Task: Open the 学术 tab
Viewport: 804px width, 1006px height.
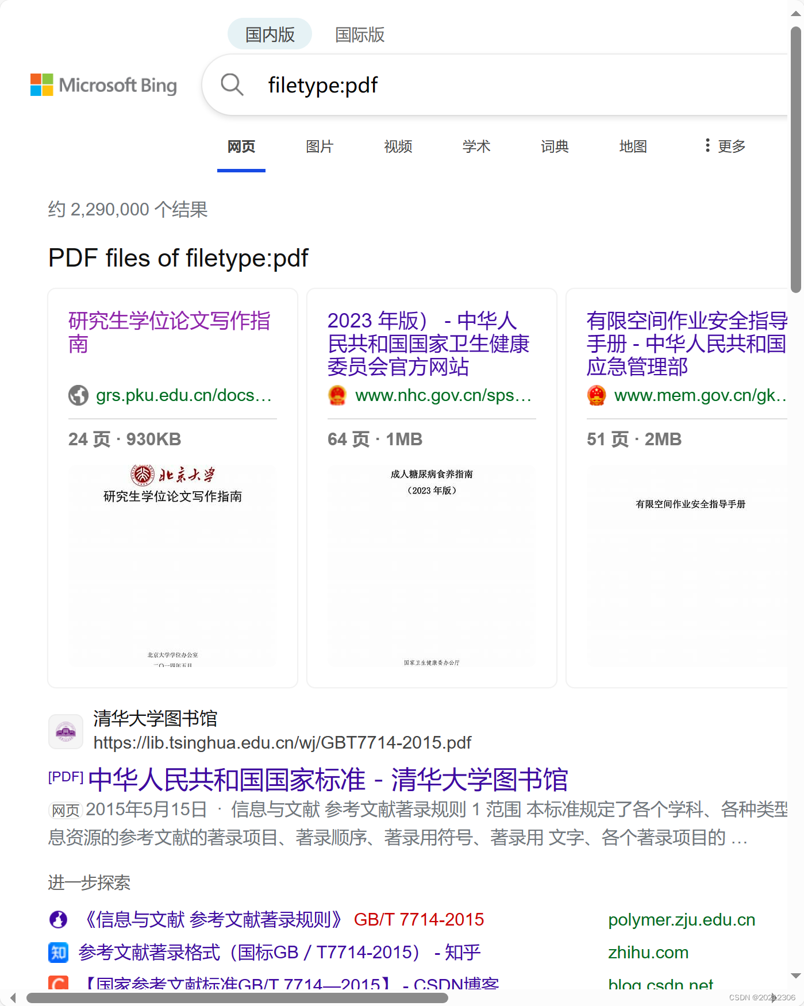Action: [x=476, y=147]
